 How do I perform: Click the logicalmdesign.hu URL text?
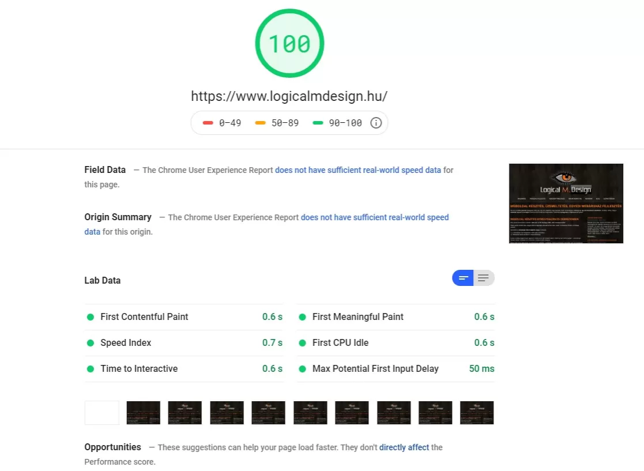289,96
